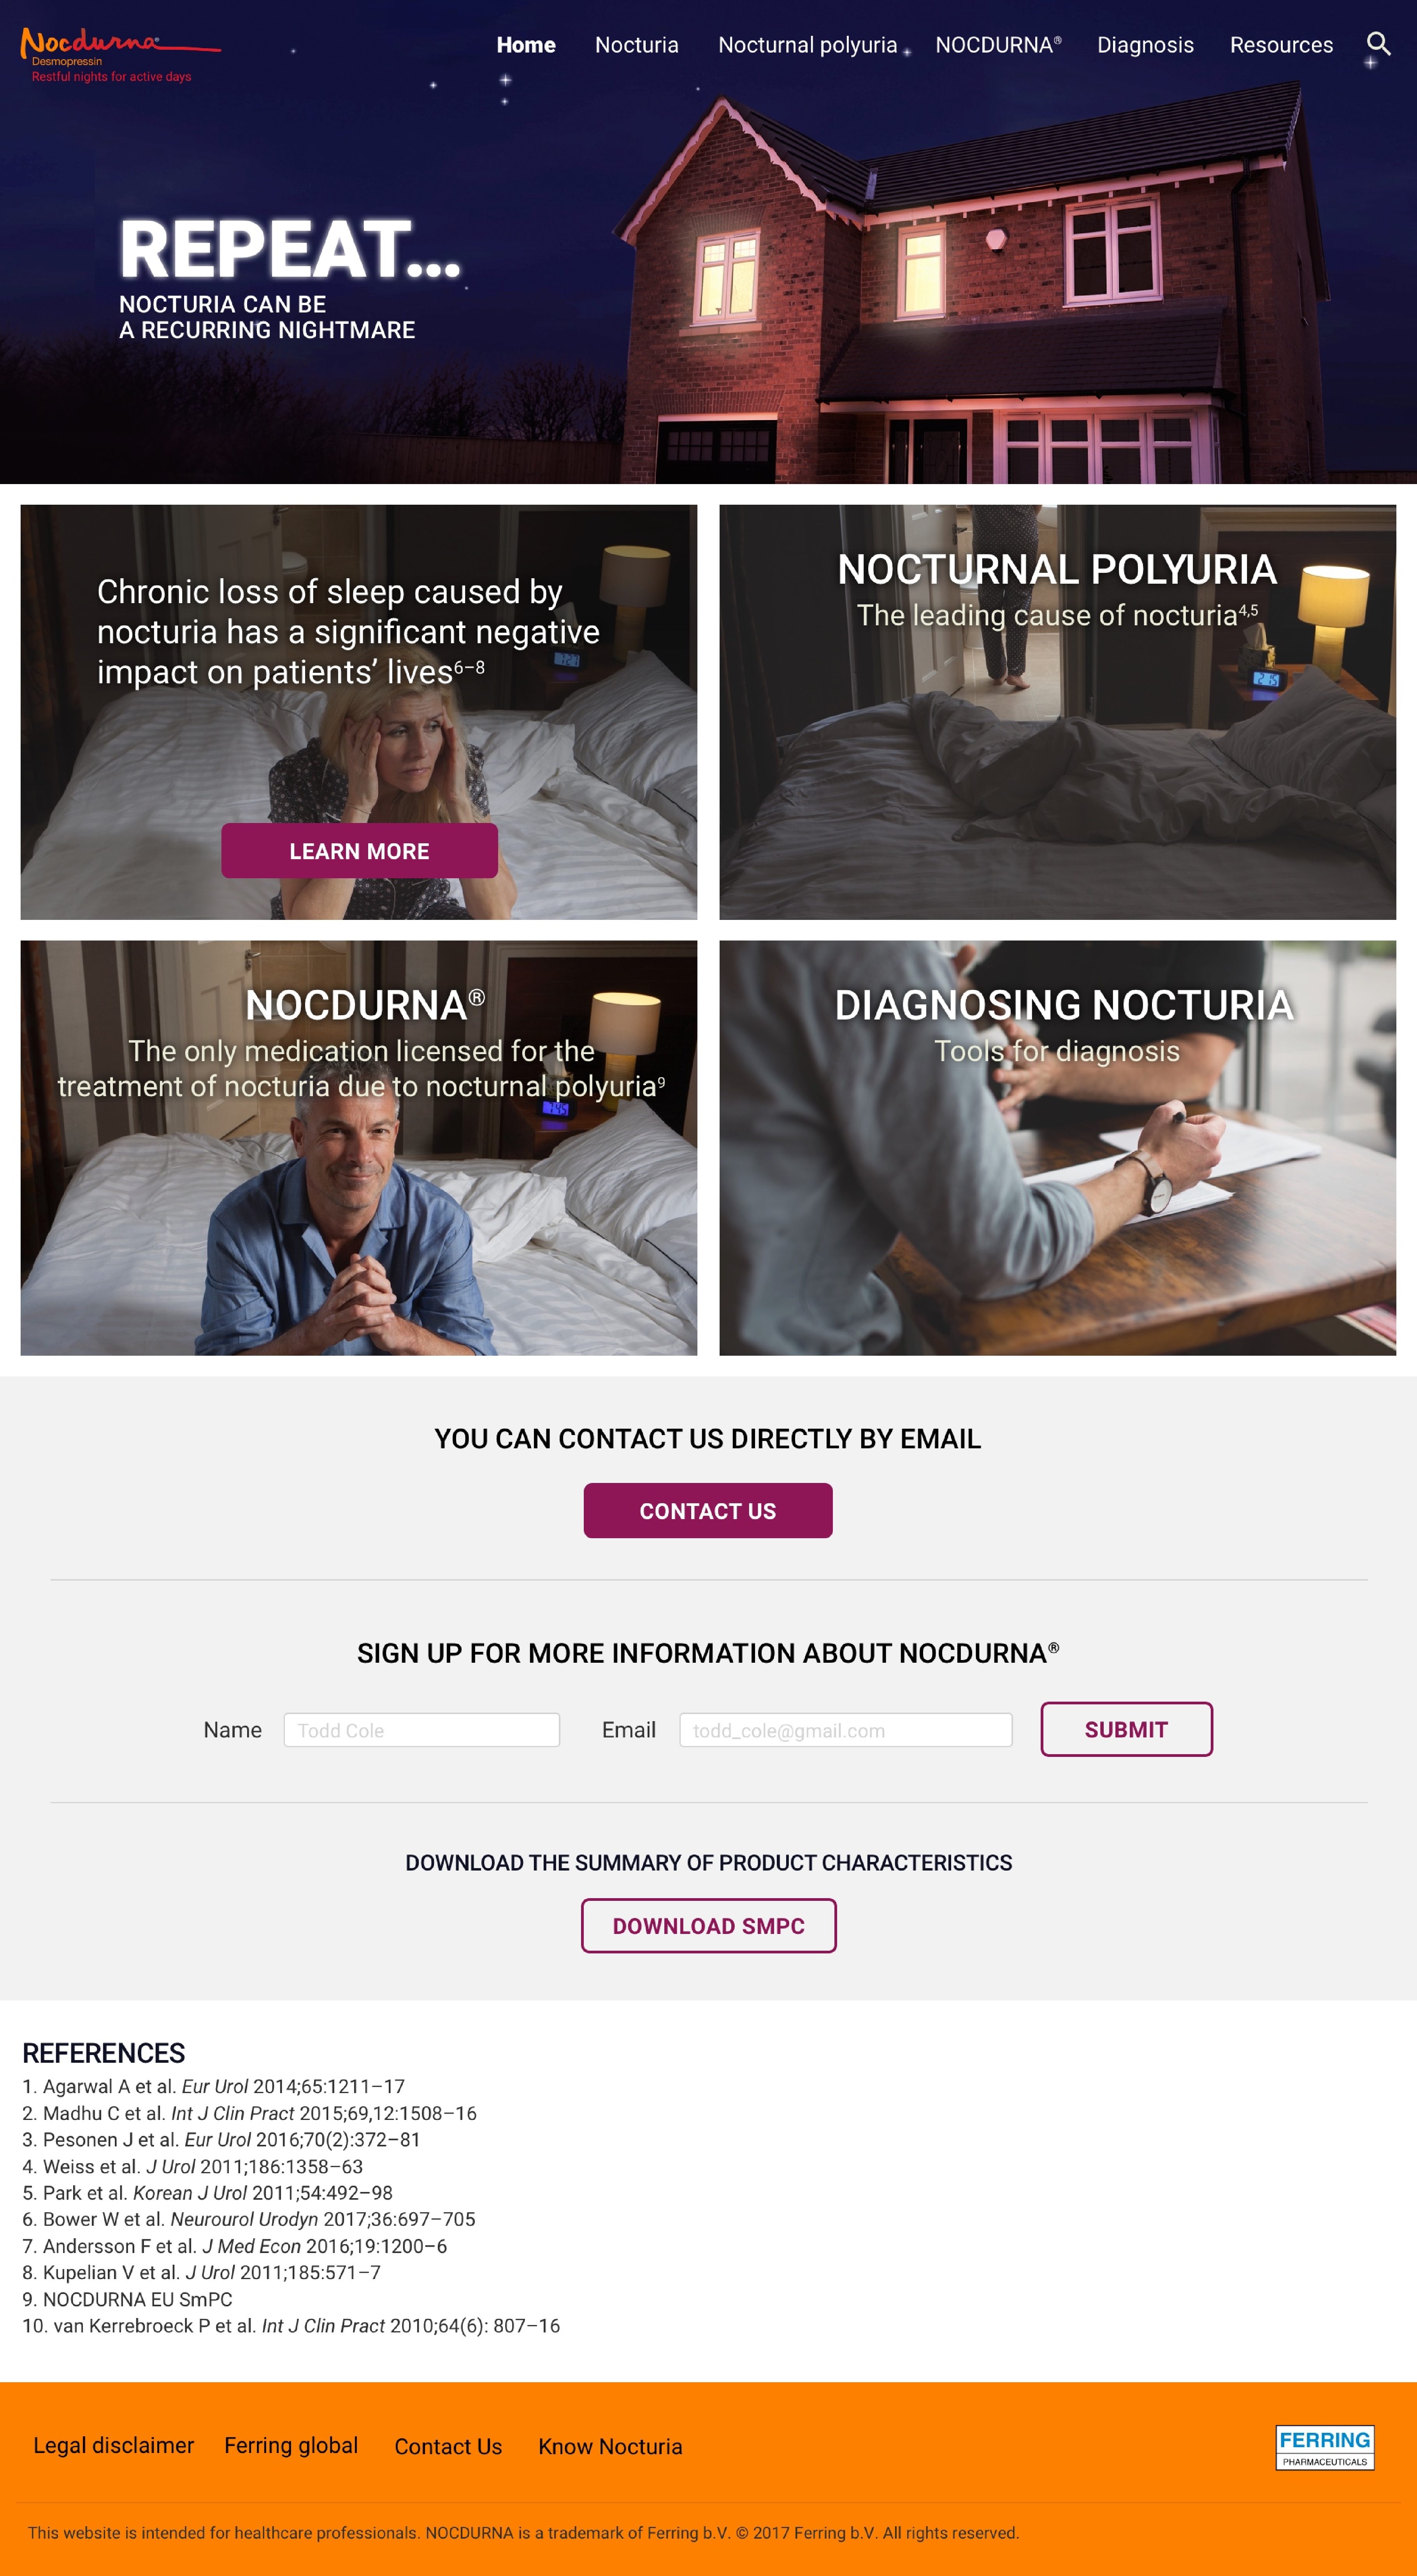Open the Nocturia menu item
The width and height of the screenshot is (1417, 2576).
[636, 45]
